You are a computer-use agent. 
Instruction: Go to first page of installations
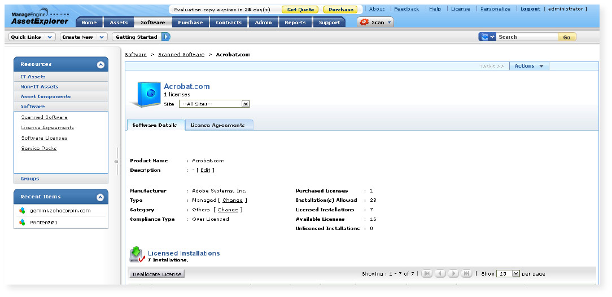[x=427, y=274]
